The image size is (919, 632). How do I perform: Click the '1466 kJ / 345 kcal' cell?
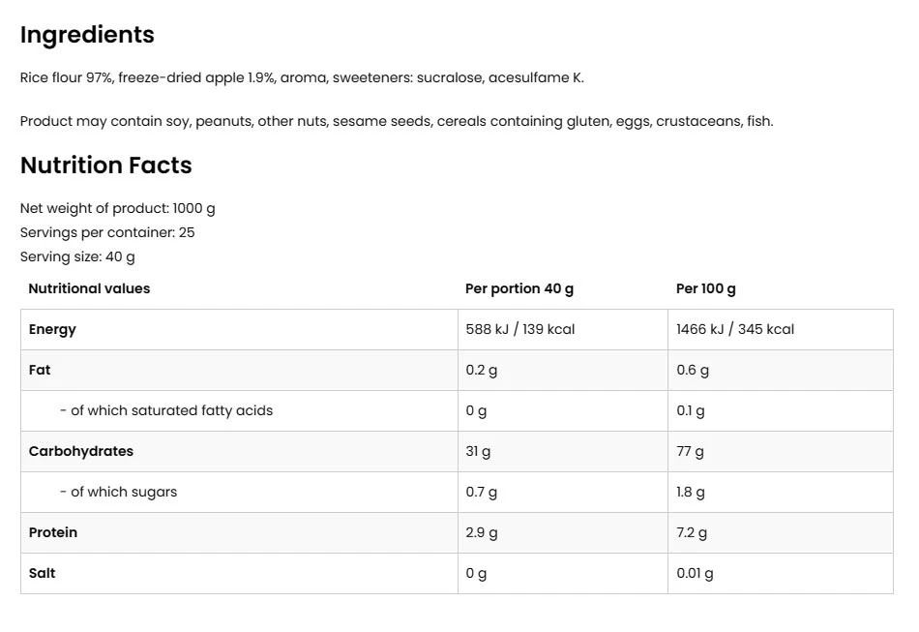[735, 329]
